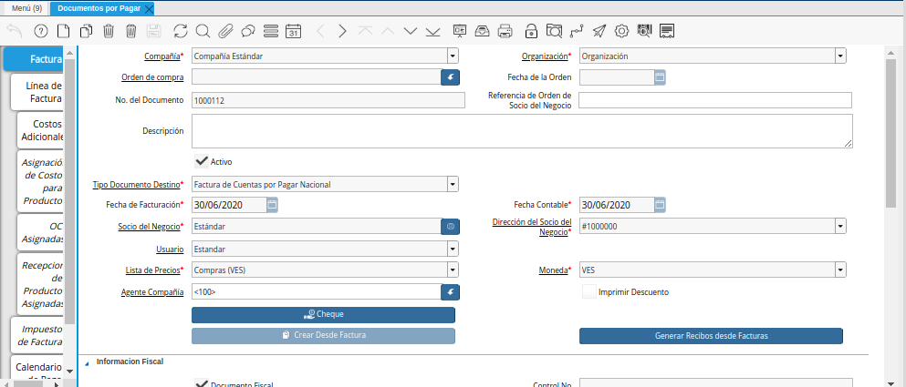Click the Cheque button
906x387 pixels.
[x=323, y=314]
